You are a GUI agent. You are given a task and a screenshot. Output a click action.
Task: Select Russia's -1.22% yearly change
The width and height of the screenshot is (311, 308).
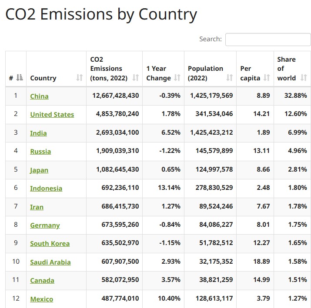tap(170, 151)
